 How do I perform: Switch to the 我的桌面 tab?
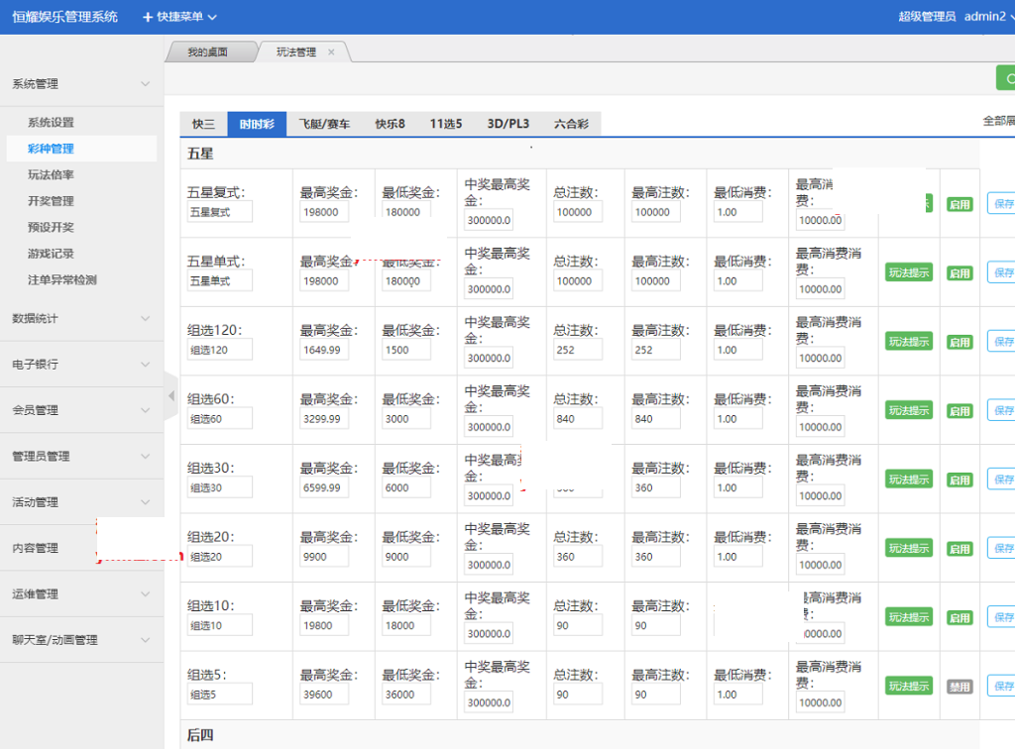click(x=208, y=53)
